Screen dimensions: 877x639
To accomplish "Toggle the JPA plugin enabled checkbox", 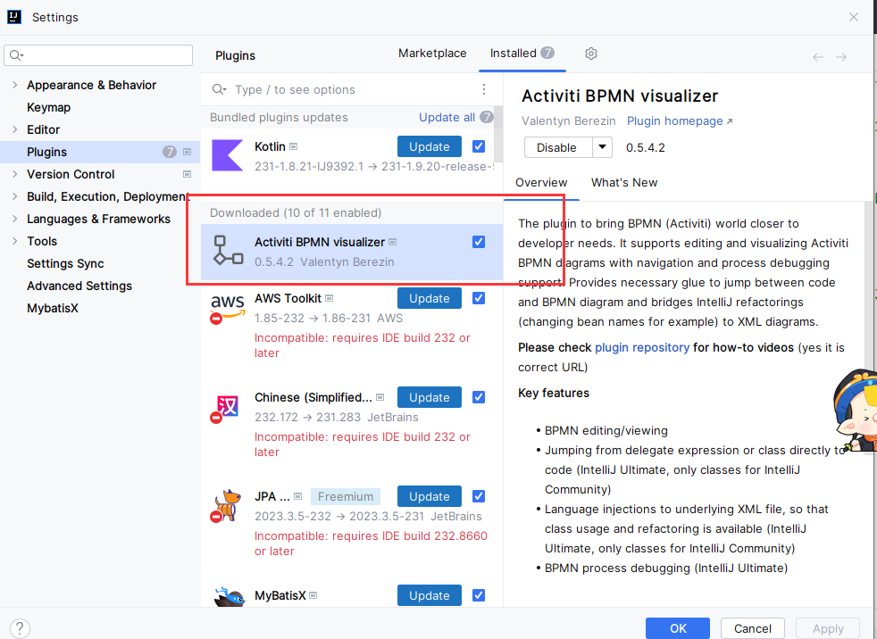I will pyautogui.click(x=479, y=496).
